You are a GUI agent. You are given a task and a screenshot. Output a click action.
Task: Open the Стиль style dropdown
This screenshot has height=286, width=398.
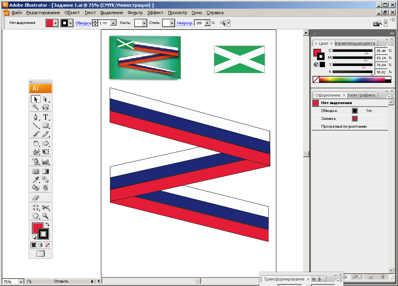(172, 23)
